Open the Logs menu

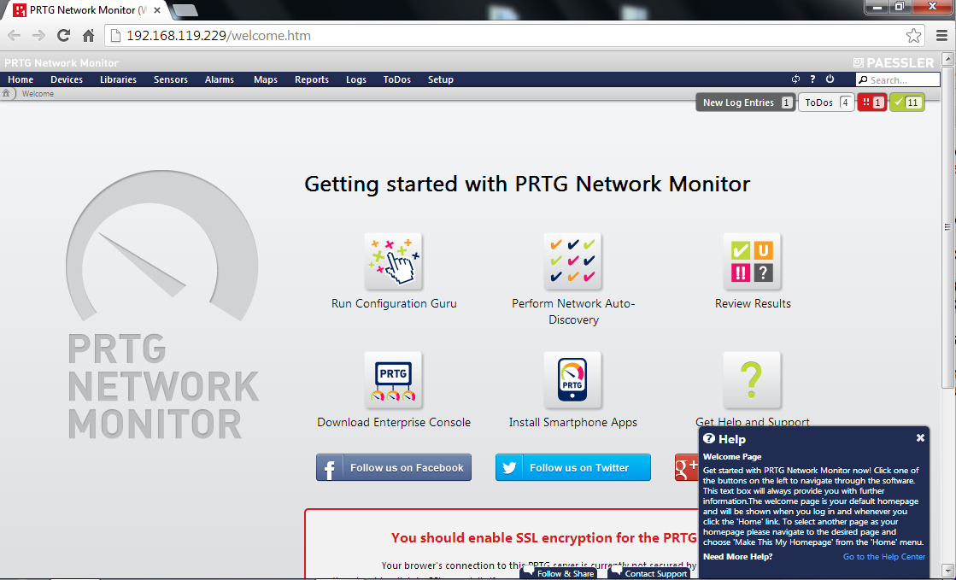pyautogui.click(x=356, y=79)
